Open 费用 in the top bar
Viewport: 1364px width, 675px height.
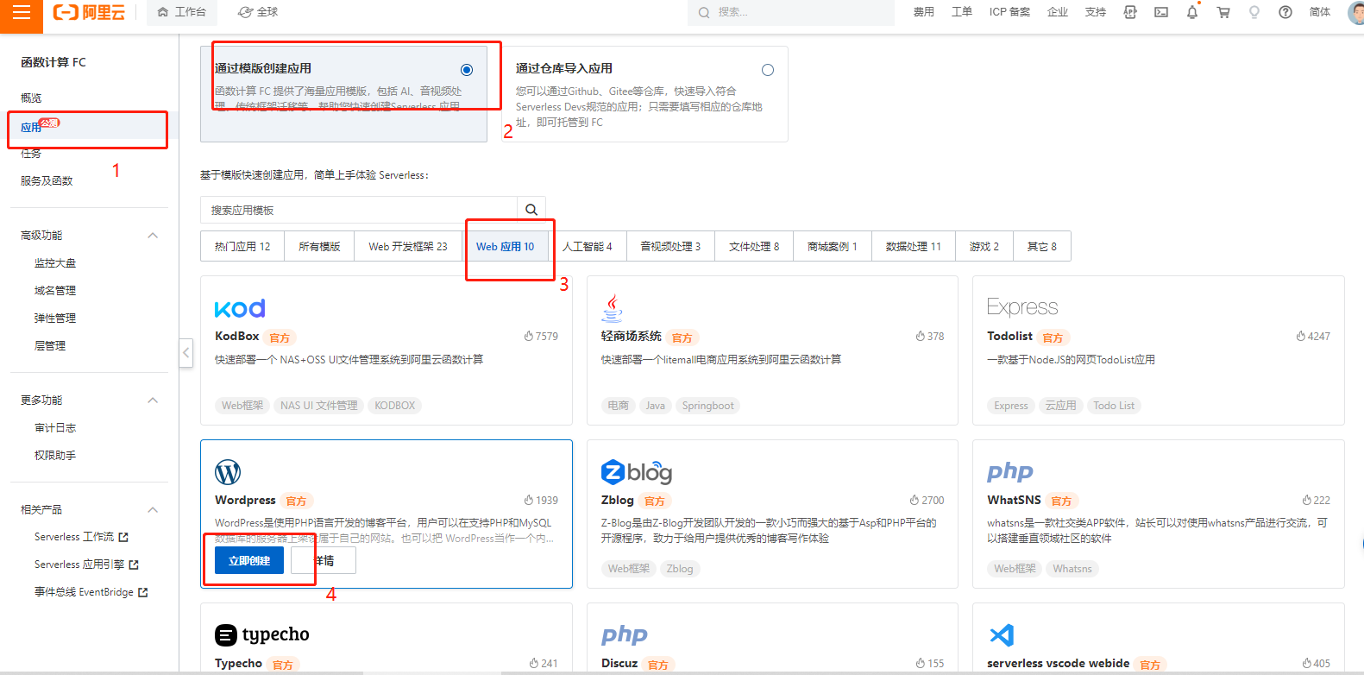coord(924,12)
